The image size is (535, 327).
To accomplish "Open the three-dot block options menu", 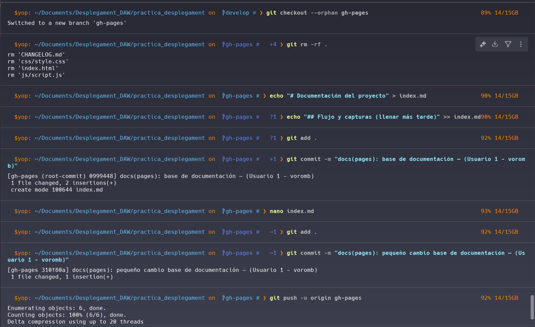I will click(x=521, y=44).
